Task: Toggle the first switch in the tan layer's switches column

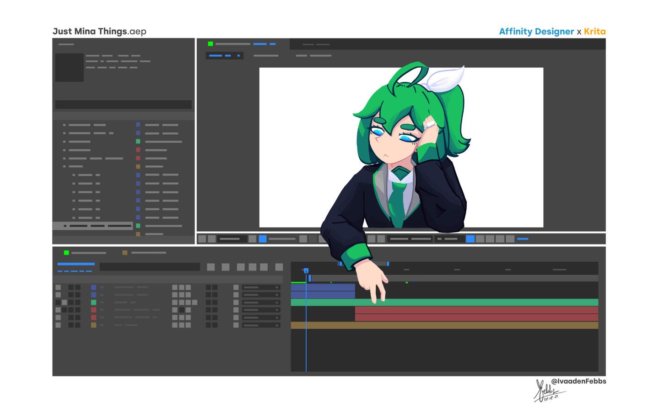Action: tap(174, 325)
